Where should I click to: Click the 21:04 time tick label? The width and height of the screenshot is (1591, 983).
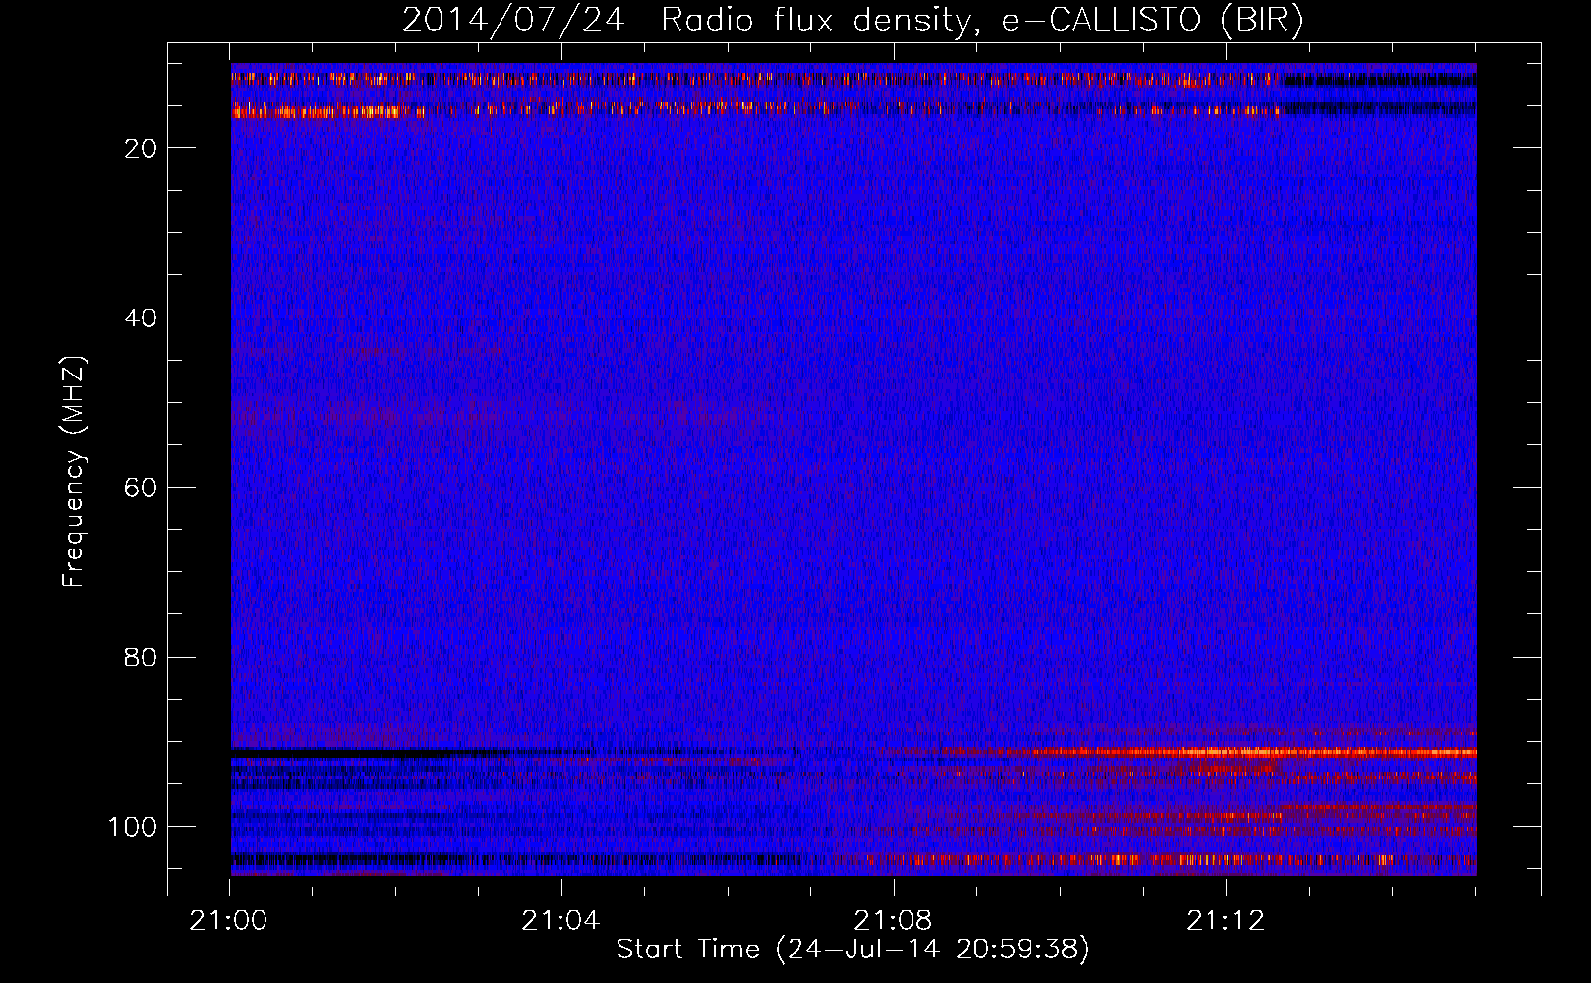[x=560, y=921]
